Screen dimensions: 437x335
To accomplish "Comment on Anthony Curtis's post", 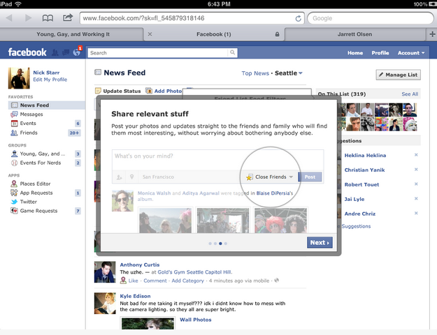I will [155, 281].
